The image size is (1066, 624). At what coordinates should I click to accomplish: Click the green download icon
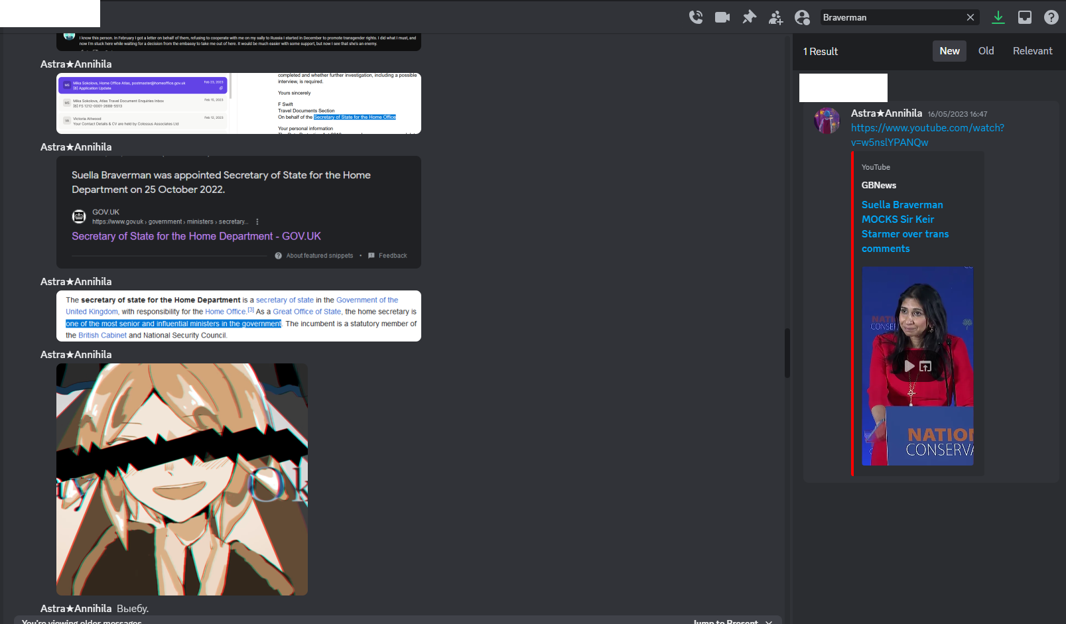[x=998, y=17]
